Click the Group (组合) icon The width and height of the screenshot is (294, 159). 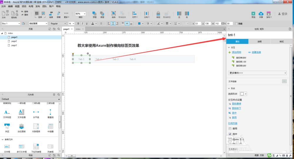point(113,13)
